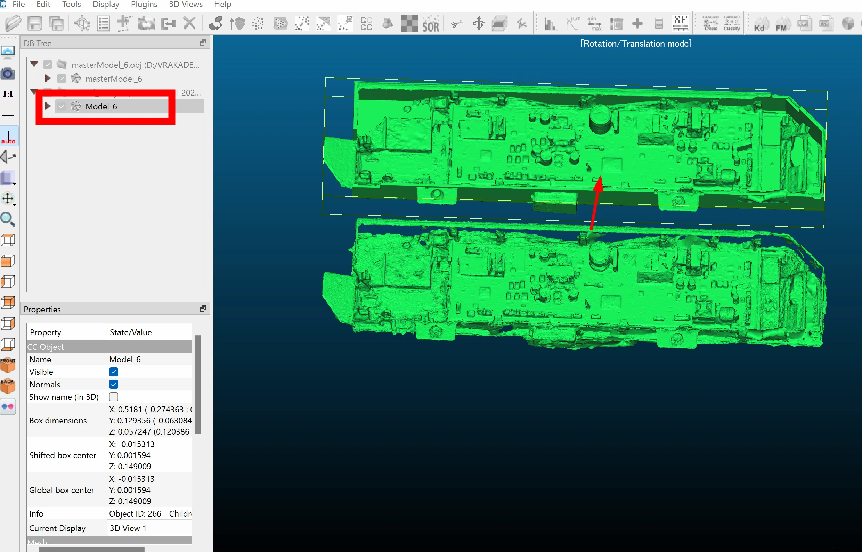Expand the masterModel_6 tree node
This screenshot has width=862, height=552.
[47, 78]
